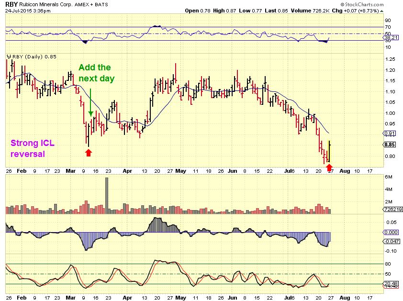Screen dimensions: 403x301
Task: Click the 4M volume axis label
Action: click(x=389, y=190)
